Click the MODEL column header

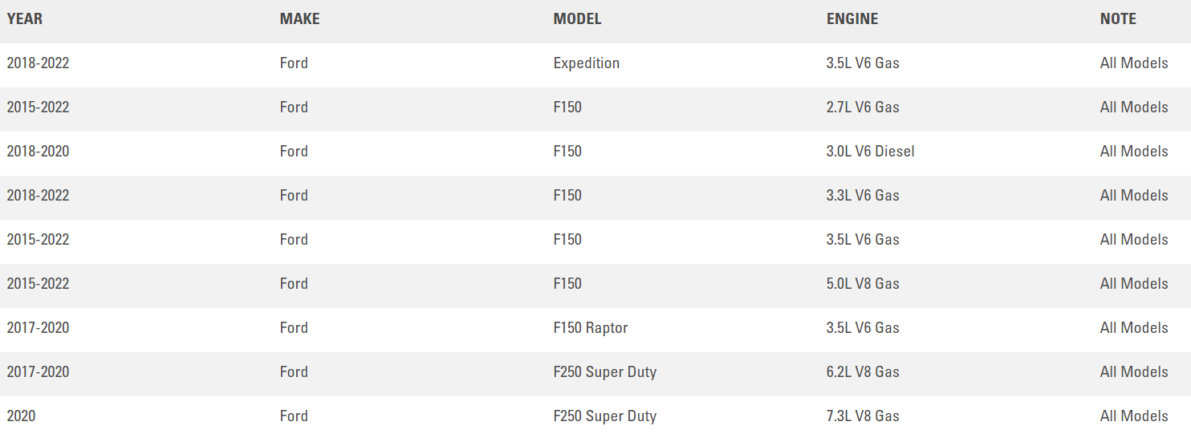point(577,19)
